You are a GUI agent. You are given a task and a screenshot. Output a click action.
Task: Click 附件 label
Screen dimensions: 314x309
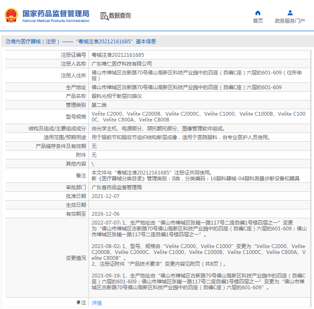coord(81,155)
